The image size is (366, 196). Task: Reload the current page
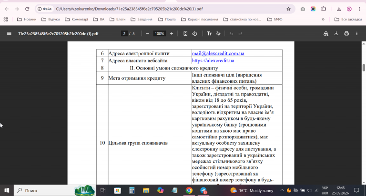pyautogui.click(x=27, y=9)
